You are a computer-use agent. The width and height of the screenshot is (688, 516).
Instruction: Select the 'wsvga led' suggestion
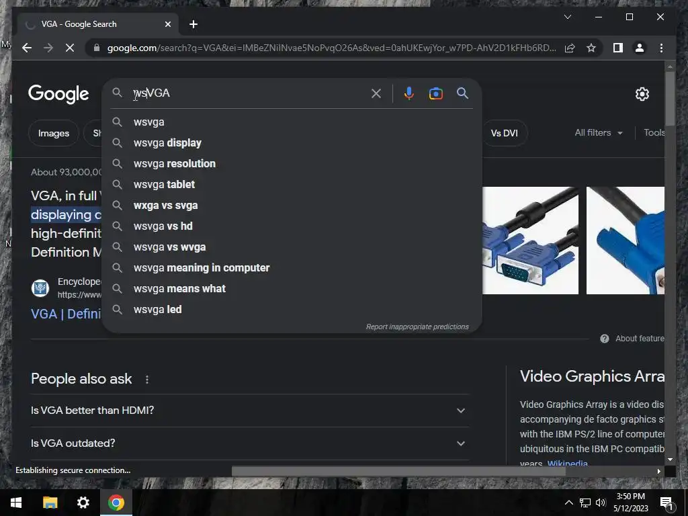(292, 309)
